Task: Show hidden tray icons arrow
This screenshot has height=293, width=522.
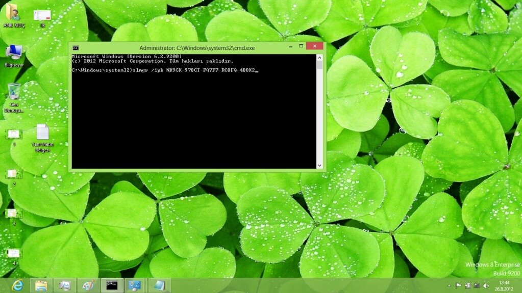Action: (449, 286)
